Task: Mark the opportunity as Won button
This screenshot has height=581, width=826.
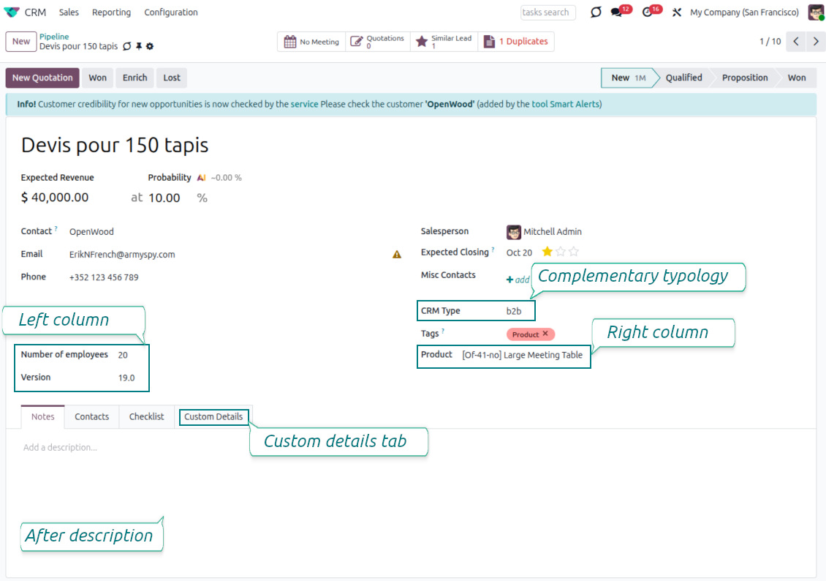Action: click(x=98, y=78)
